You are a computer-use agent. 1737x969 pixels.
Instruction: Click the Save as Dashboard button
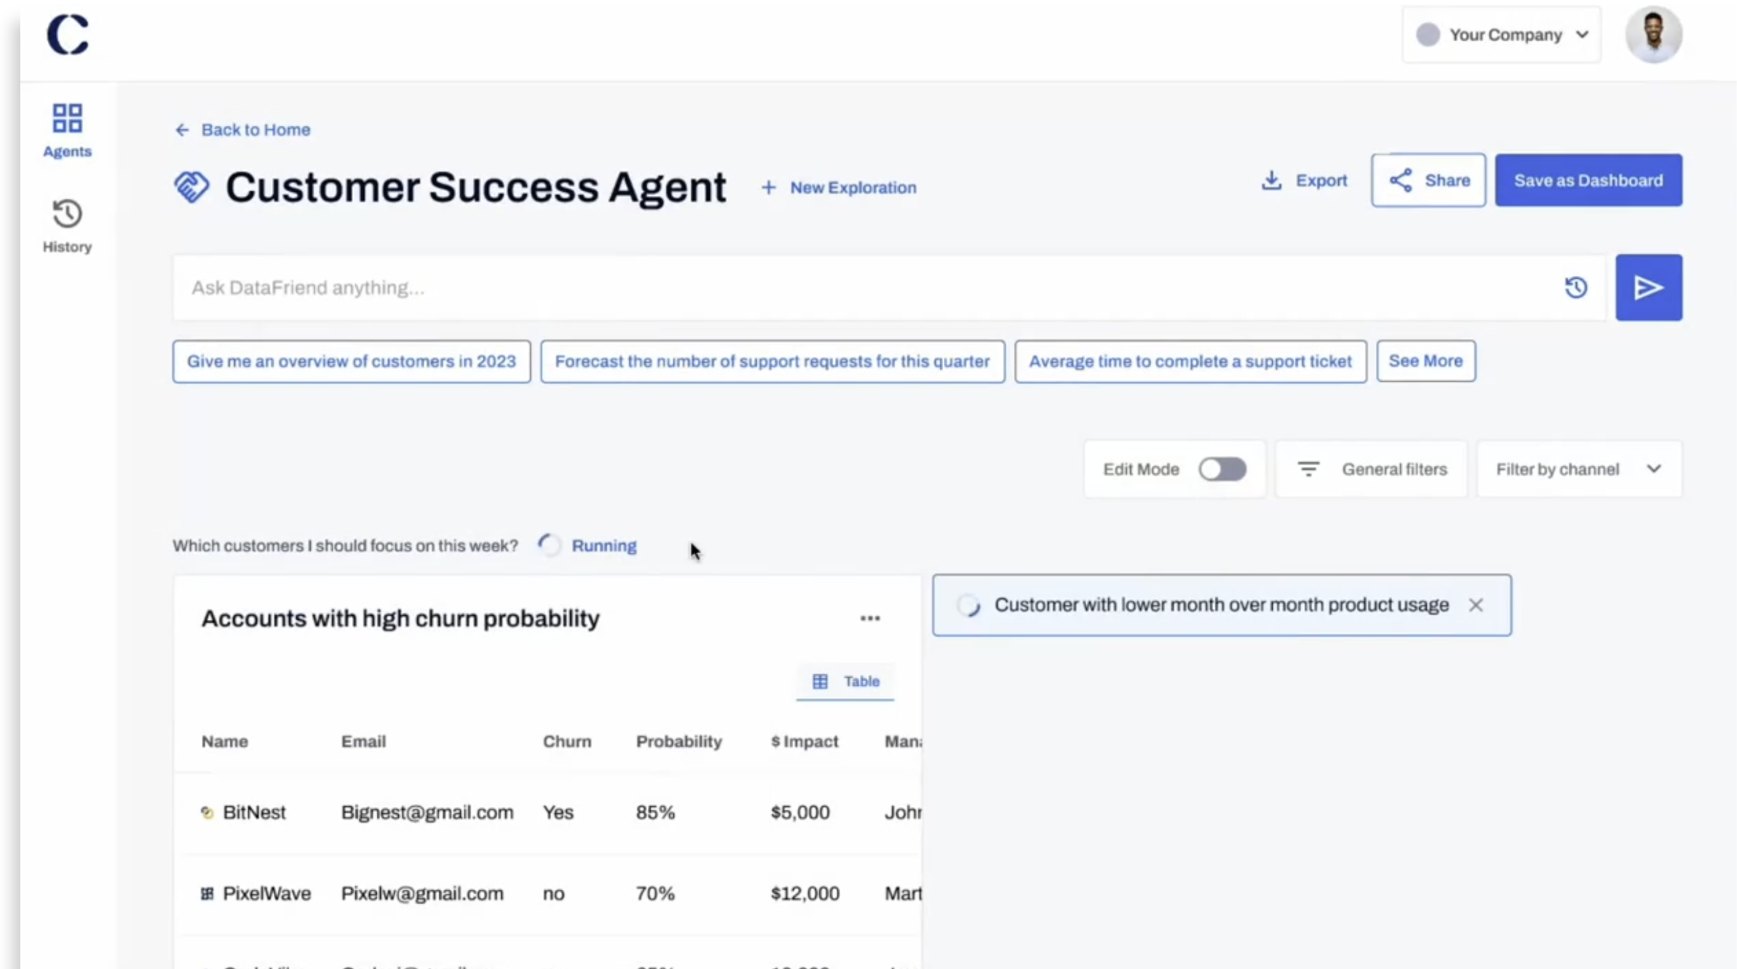click(1588, 180)
